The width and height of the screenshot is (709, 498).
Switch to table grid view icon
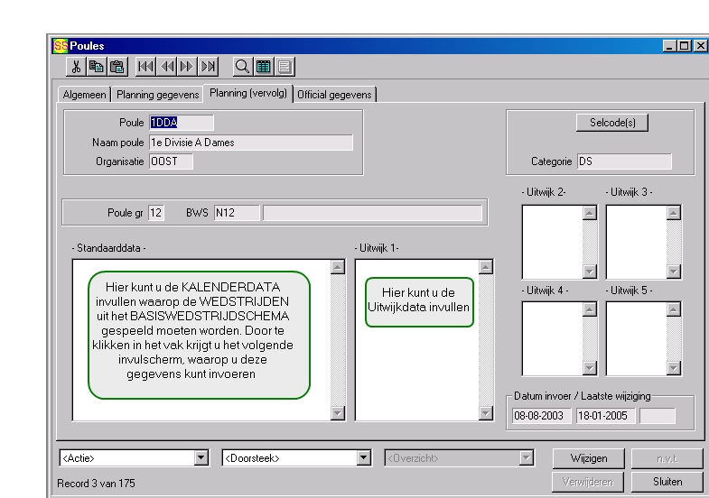[263, 66]
